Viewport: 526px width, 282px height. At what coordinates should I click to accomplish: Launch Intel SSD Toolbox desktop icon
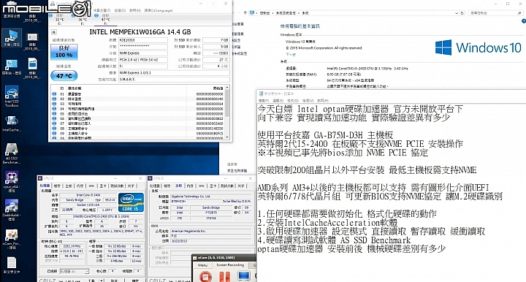click(x=12, y=96)
